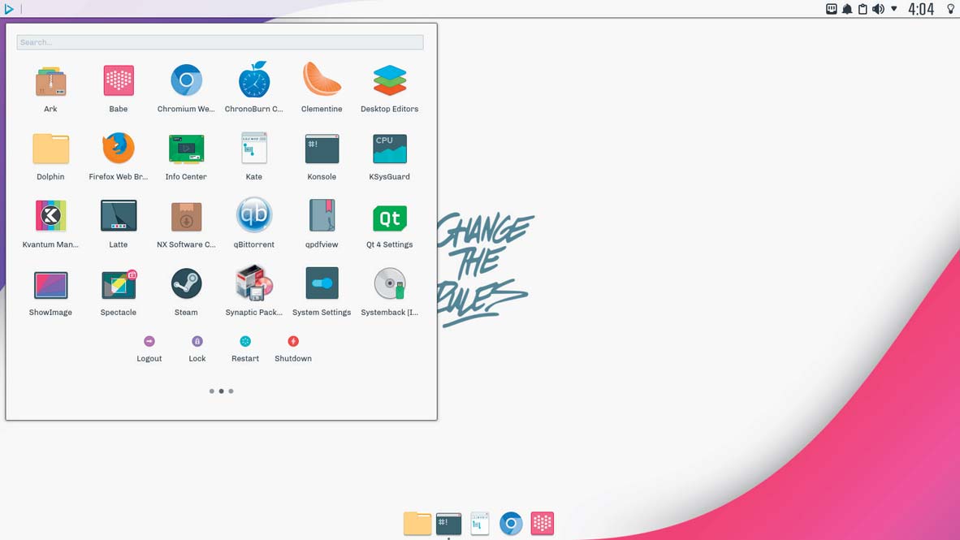Viewport: 960px width, 540px height.
Task: Open the folder icon in the bottom dock
Action: 417,524
